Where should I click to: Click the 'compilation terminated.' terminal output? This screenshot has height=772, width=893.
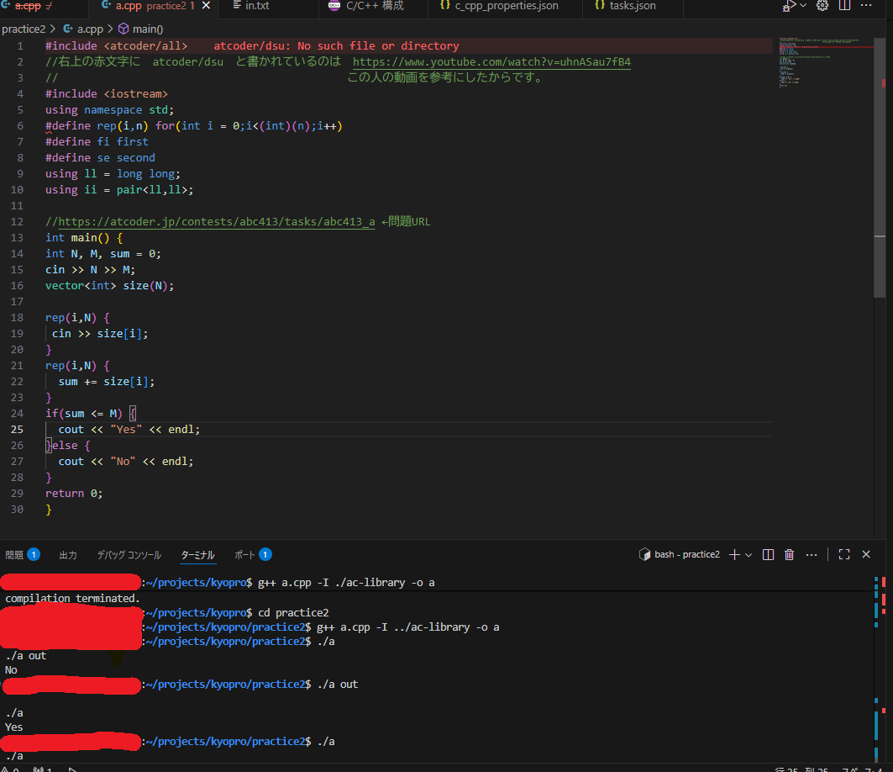click(72, 598)
